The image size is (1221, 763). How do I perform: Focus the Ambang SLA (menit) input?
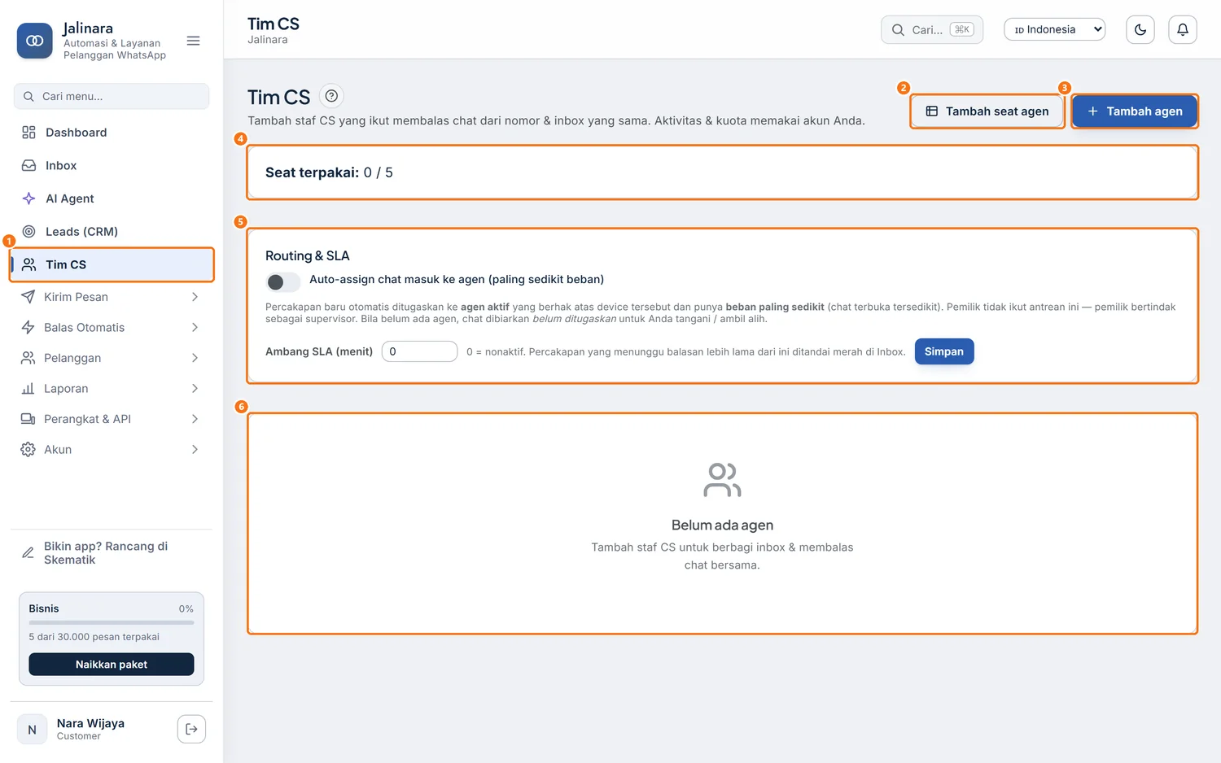pyautogui.click(x=420, y=351)
